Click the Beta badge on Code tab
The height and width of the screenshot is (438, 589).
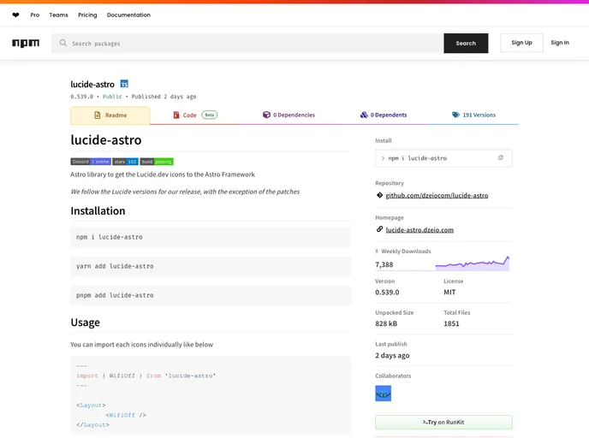point(210,115)
